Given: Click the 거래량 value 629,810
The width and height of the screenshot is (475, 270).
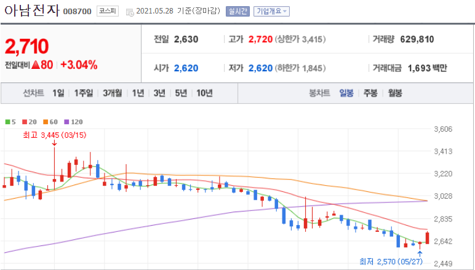Looking at the screenshot, I should (417, 39).
